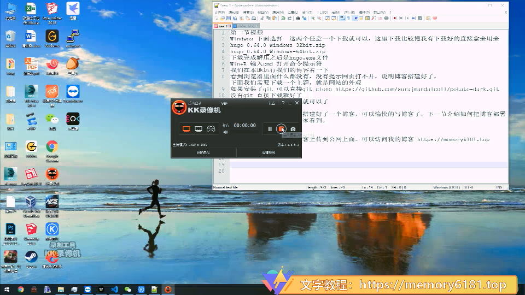This screenshot has width=525, height=295.
Task: Open the Search menu in Notepad++
Action: [248, 13]
